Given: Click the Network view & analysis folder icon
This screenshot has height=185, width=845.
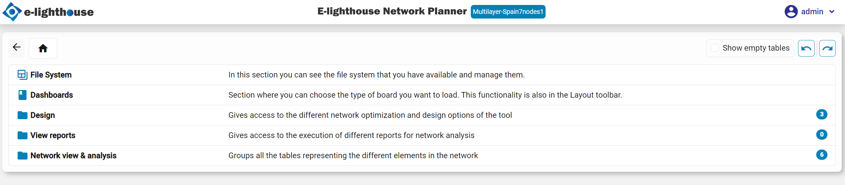Looking at the screenshot, I should click(22, 156).
